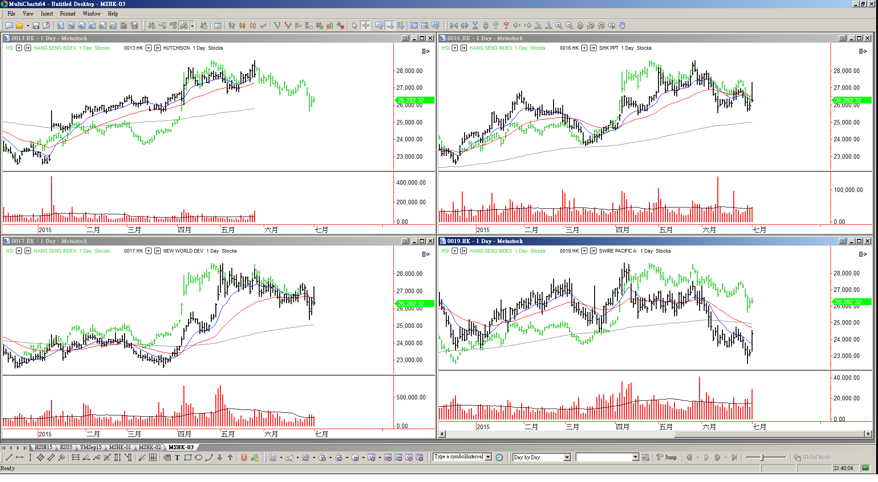This screenshot has width=878, height=482.
Task: Pick the Ellipse drawing tool
Action: (199, 458)
